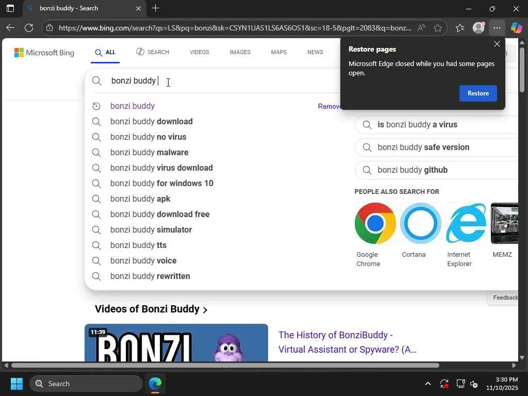Open tab actions menu icon
This screenshot has width=528, height=396.
pyautogui.click(x=10, y=8)
